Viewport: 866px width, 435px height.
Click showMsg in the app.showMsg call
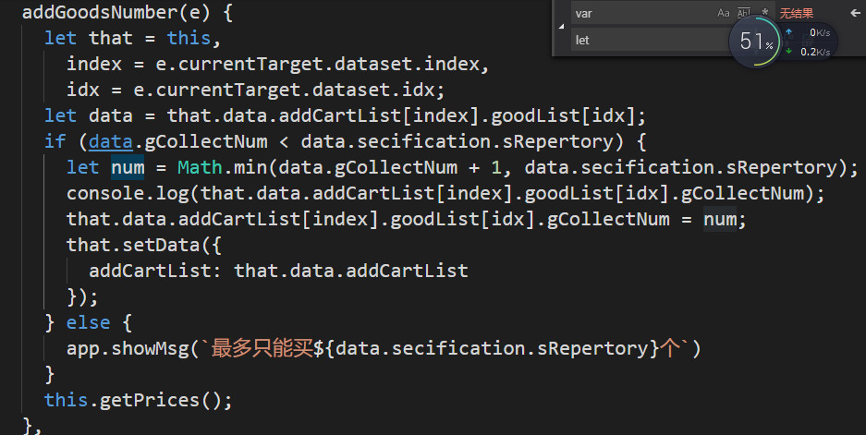point(155,349)
